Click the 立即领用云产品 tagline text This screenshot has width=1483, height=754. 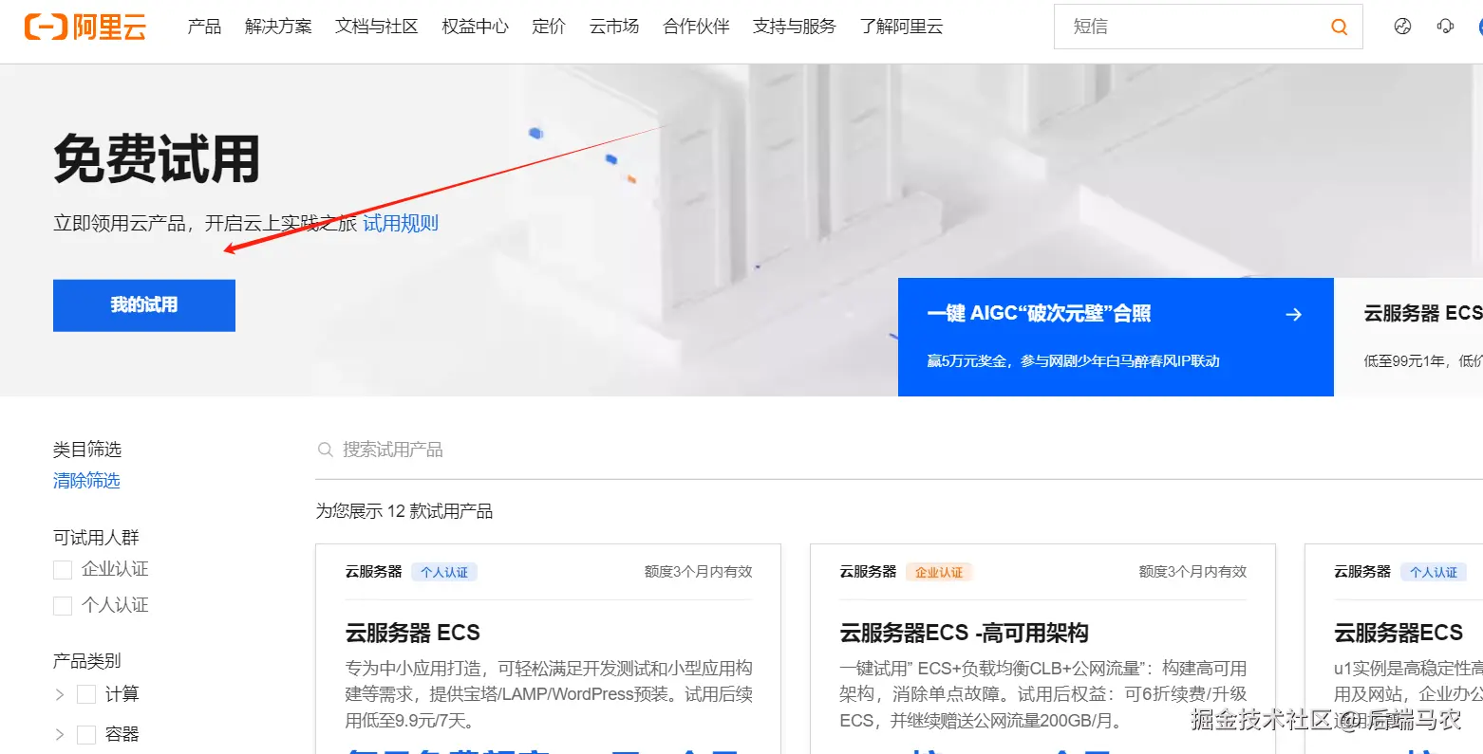coord(205,223)
